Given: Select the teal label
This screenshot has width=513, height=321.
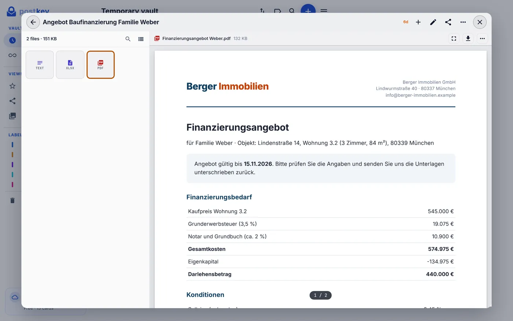Looking at the screenshot, I should coord(12,175).
